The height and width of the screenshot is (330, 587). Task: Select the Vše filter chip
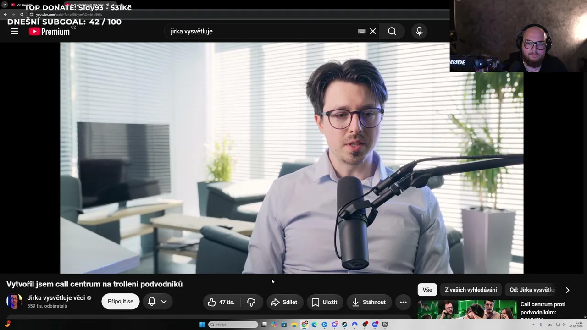(x=427, y=290)
